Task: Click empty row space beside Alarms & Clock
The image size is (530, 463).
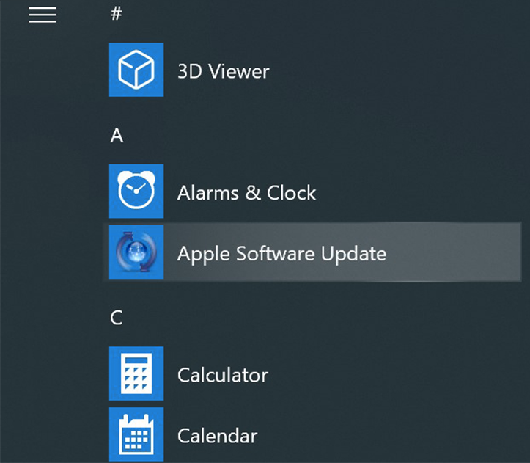Action: pos(419,191)
